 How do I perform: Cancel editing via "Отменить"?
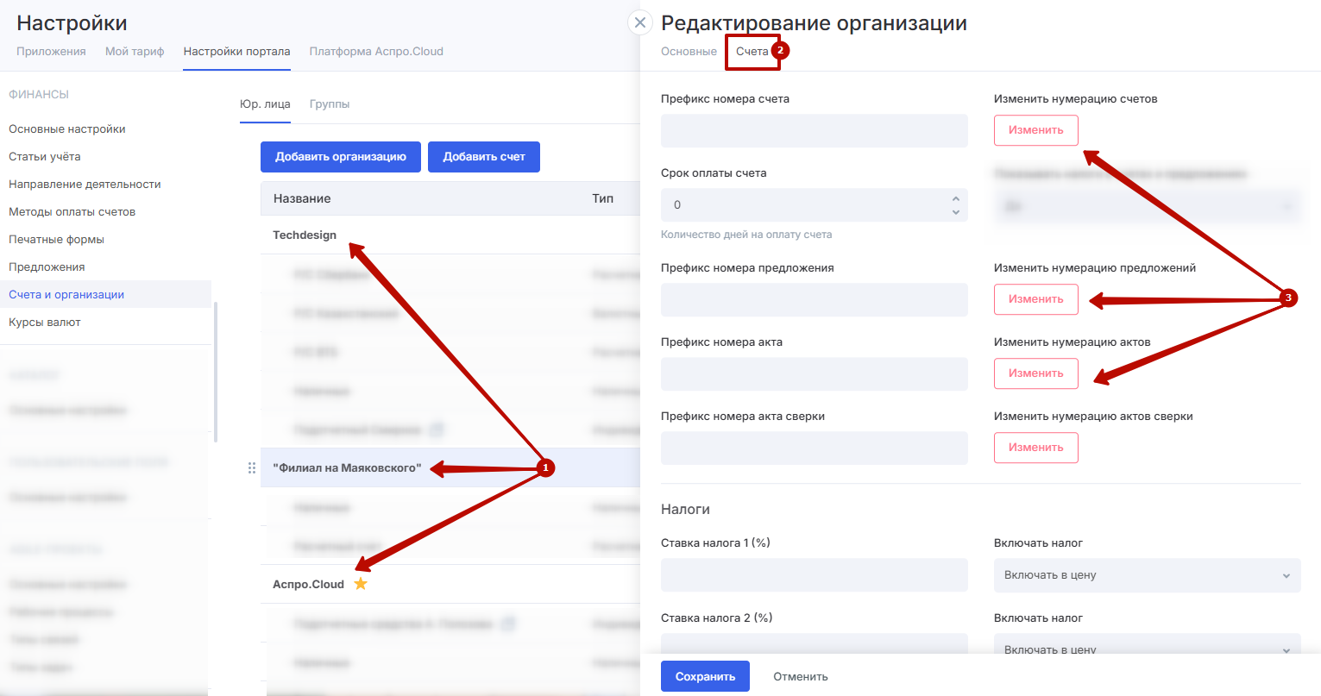pos(800,676)
